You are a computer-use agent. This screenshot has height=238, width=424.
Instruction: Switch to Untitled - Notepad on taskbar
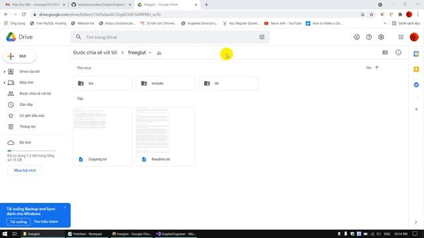coord(87,234)
